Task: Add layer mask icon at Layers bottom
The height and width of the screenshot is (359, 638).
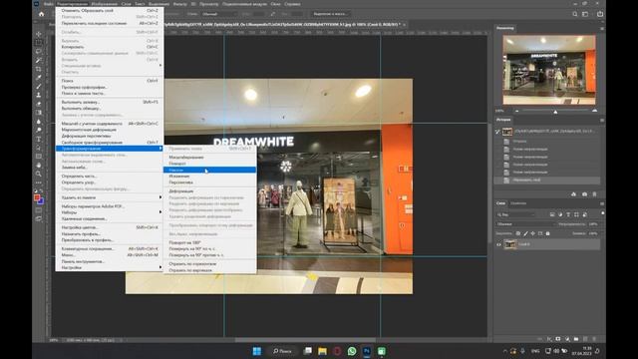Action: point(558,339)
